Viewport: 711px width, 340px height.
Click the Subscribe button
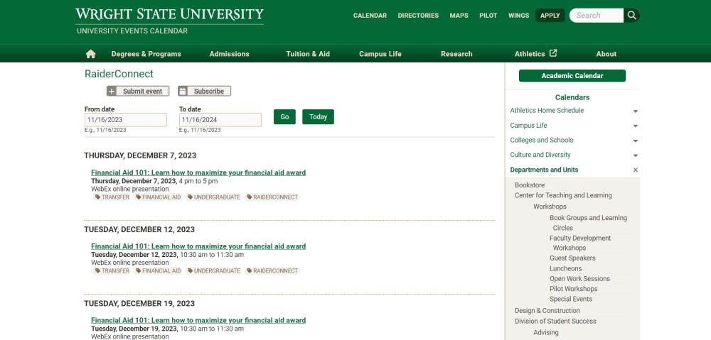[x=204, y=91]
